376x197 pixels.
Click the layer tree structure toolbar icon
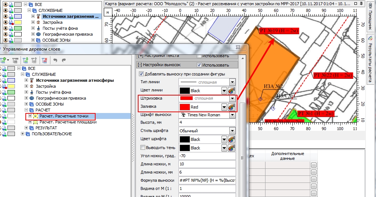(15, 60)
